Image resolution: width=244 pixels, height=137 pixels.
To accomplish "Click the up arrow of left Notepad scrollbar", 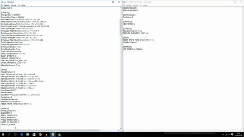I will point(120,8).
